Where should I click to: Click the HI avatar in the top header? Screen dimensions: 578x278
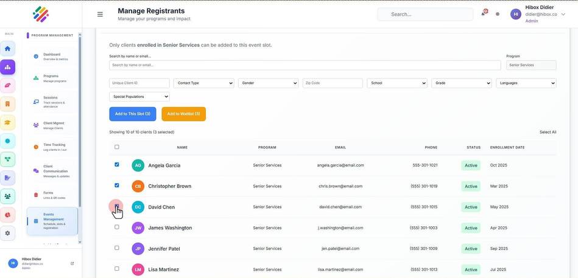click(x=516, y=14)
